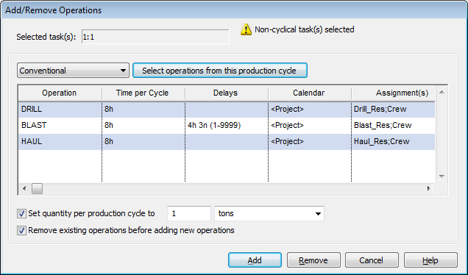Open the tons unit dropdown

point(269,213)
